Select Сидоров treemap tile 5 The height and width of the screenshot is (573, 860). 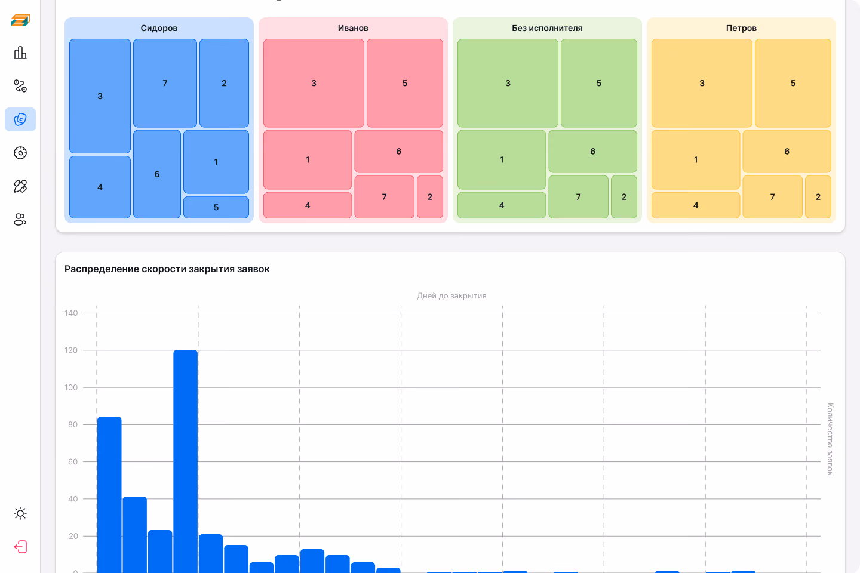[216, 207]
